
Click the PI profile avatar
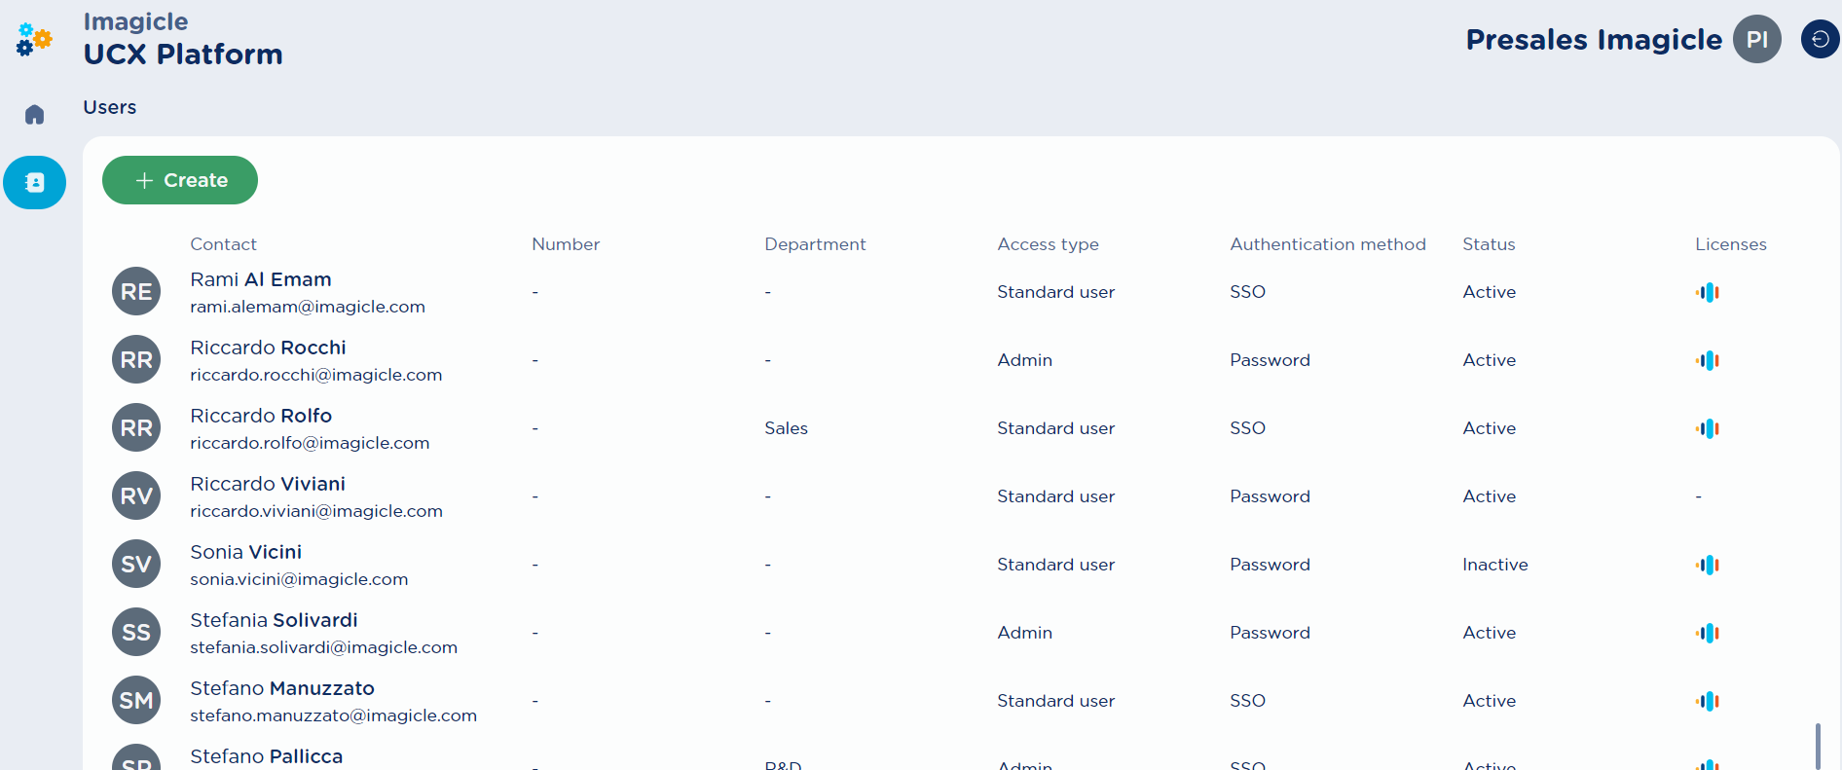point(1756,39)
